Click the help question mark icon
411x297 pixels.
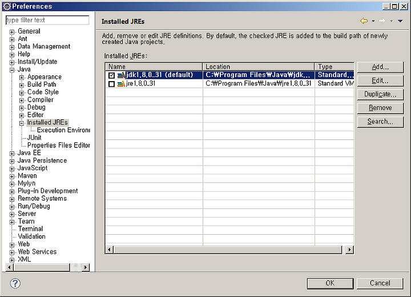point(15,283)
